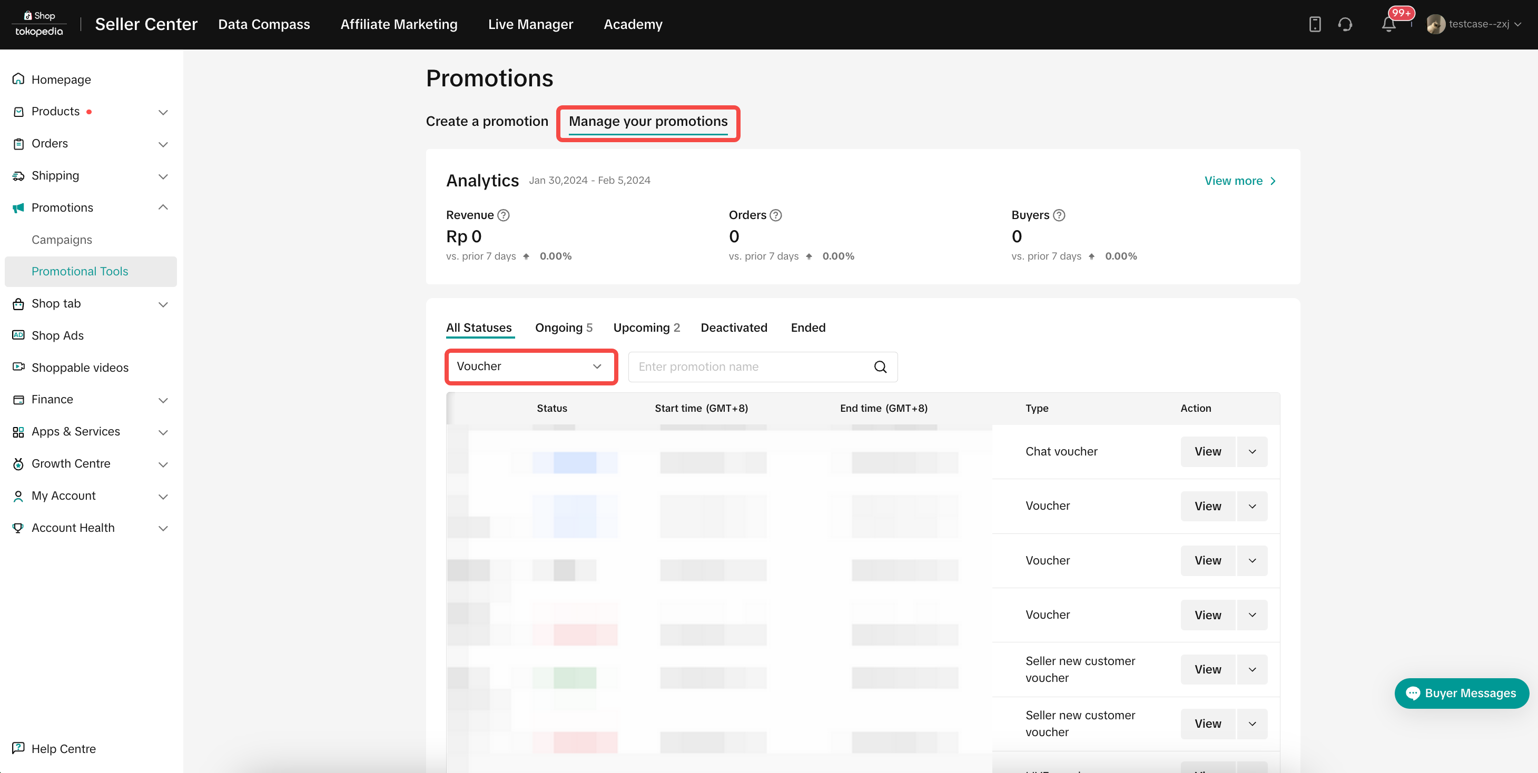Click the search magnifier in promotion name field
Viewport: 1538px width, 773px height.
(x=880, y=366)
